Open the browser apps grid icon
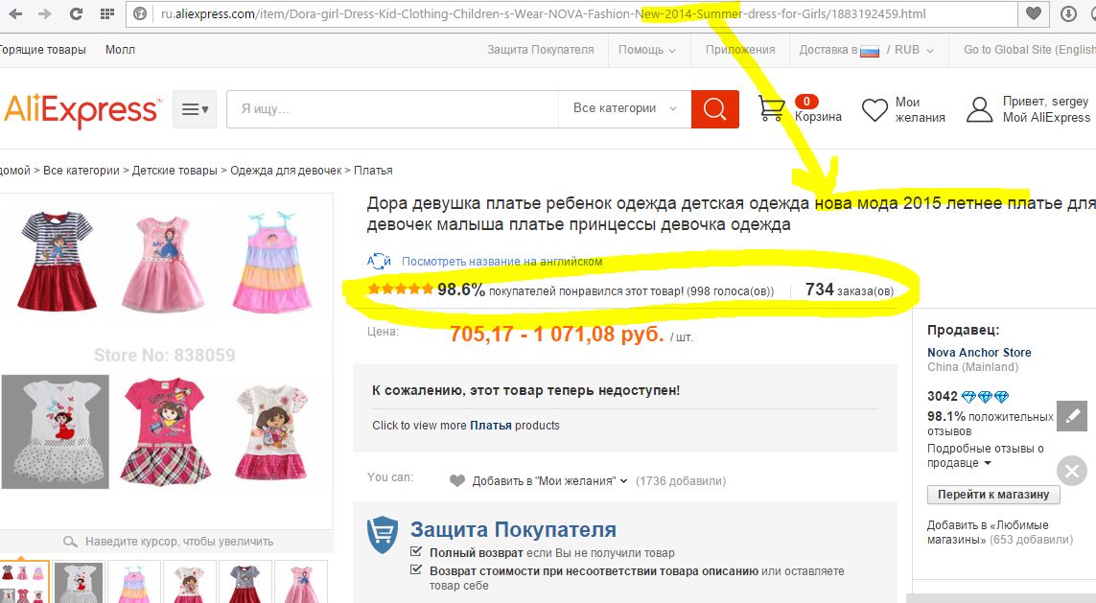This screenshot has height=603, width=1096. click(x=107, y=13)
